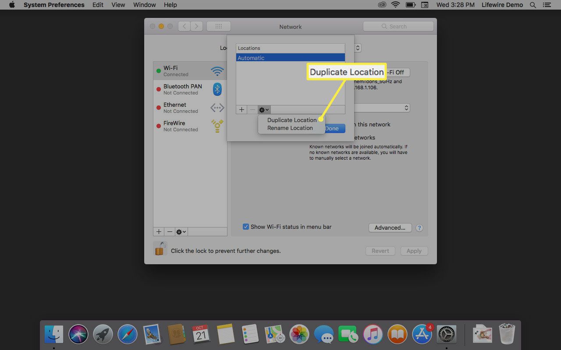Image resolution: width=561 pixels, height=350 pixels.
Task: Select Bluetooth PAN service in sidebar
Action: click(x=190, y=89)
